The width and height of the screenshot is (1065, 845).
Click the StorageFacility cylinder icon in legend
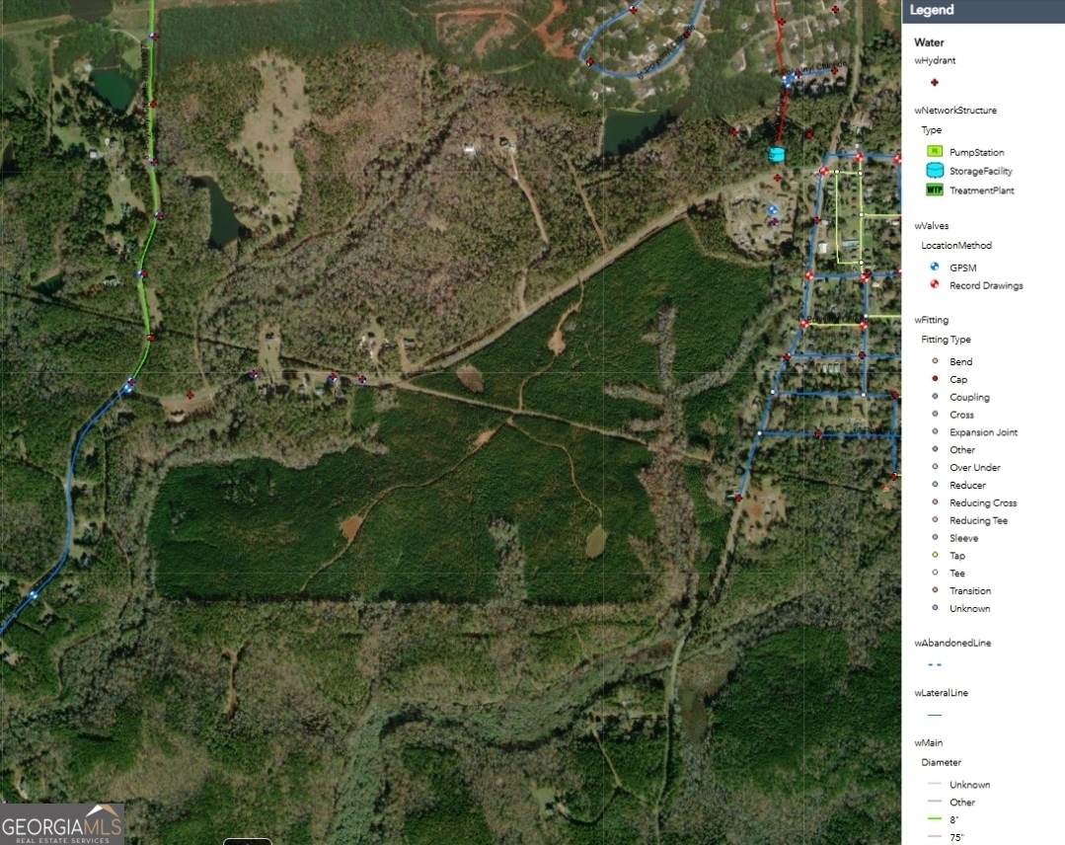pos(934,171)
